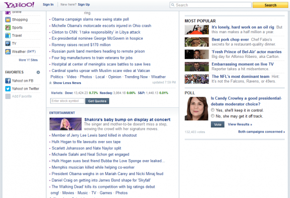Open the Politics news tab link
This screenshot has height=198, width=290.
(x=57, y=77)
